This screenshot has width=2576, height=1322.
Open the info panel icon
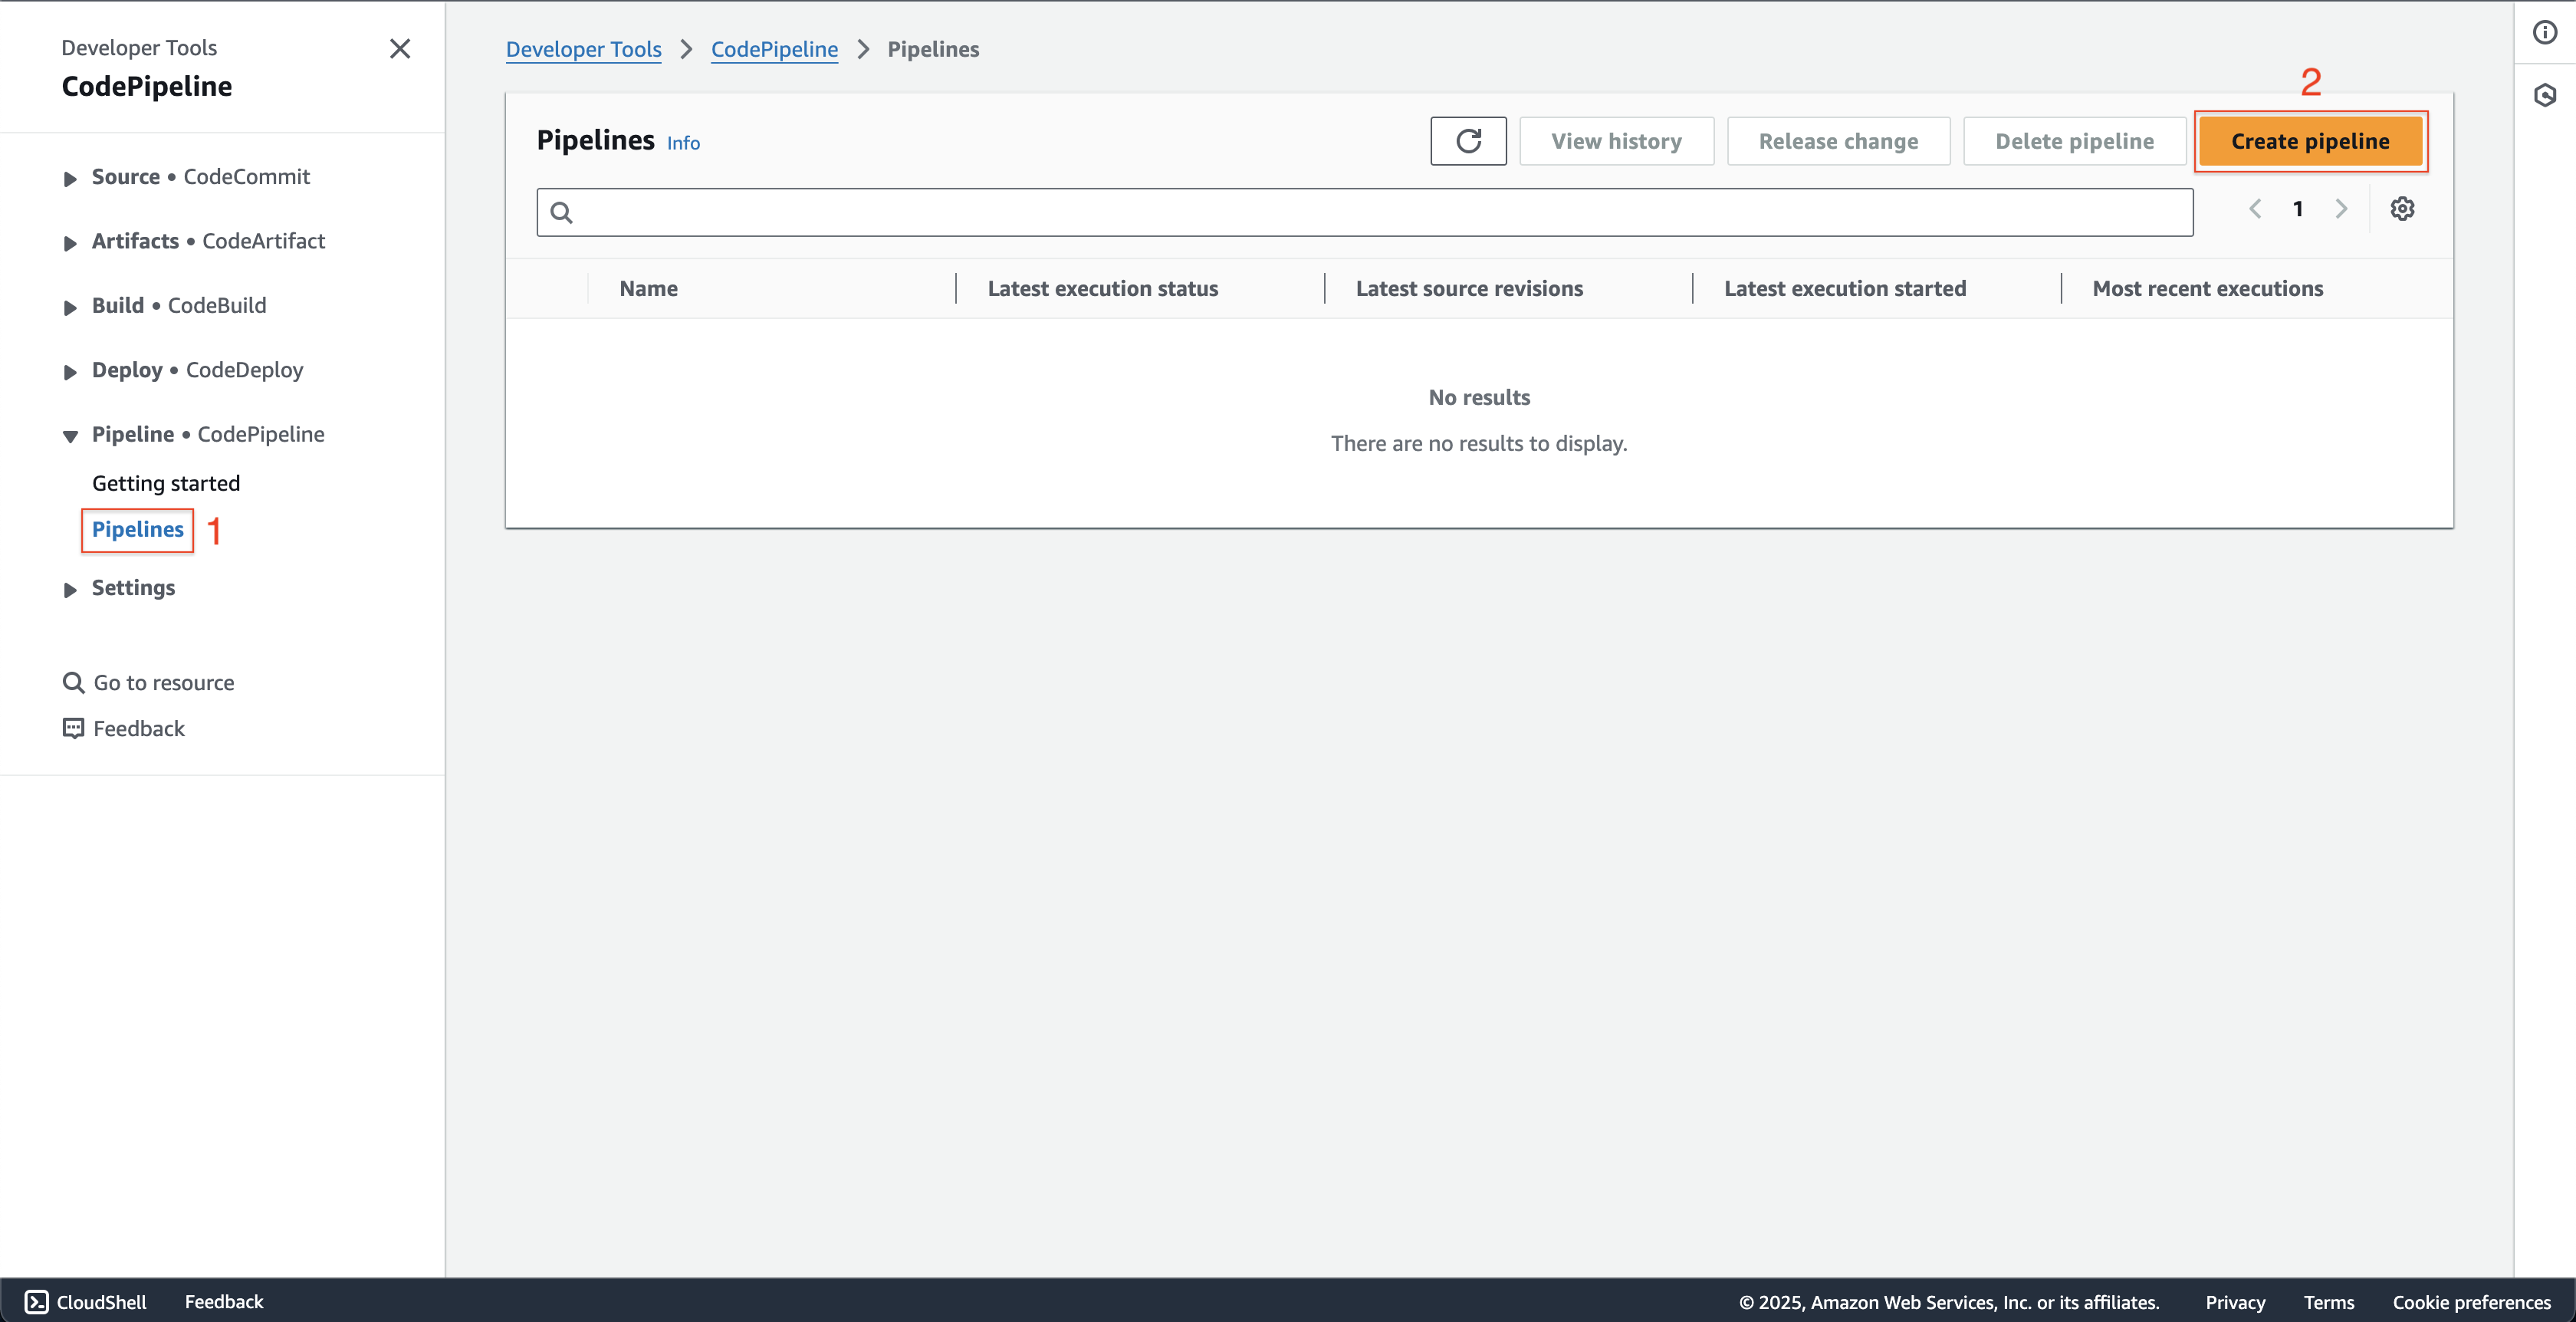(x=2545, y=32)
